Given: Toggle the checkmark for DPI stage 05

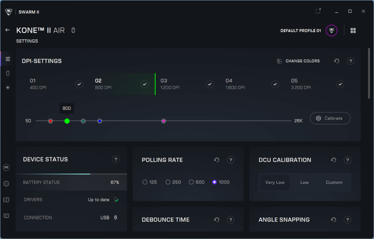Looking at the screenshot, I should [x=340, y=84].
